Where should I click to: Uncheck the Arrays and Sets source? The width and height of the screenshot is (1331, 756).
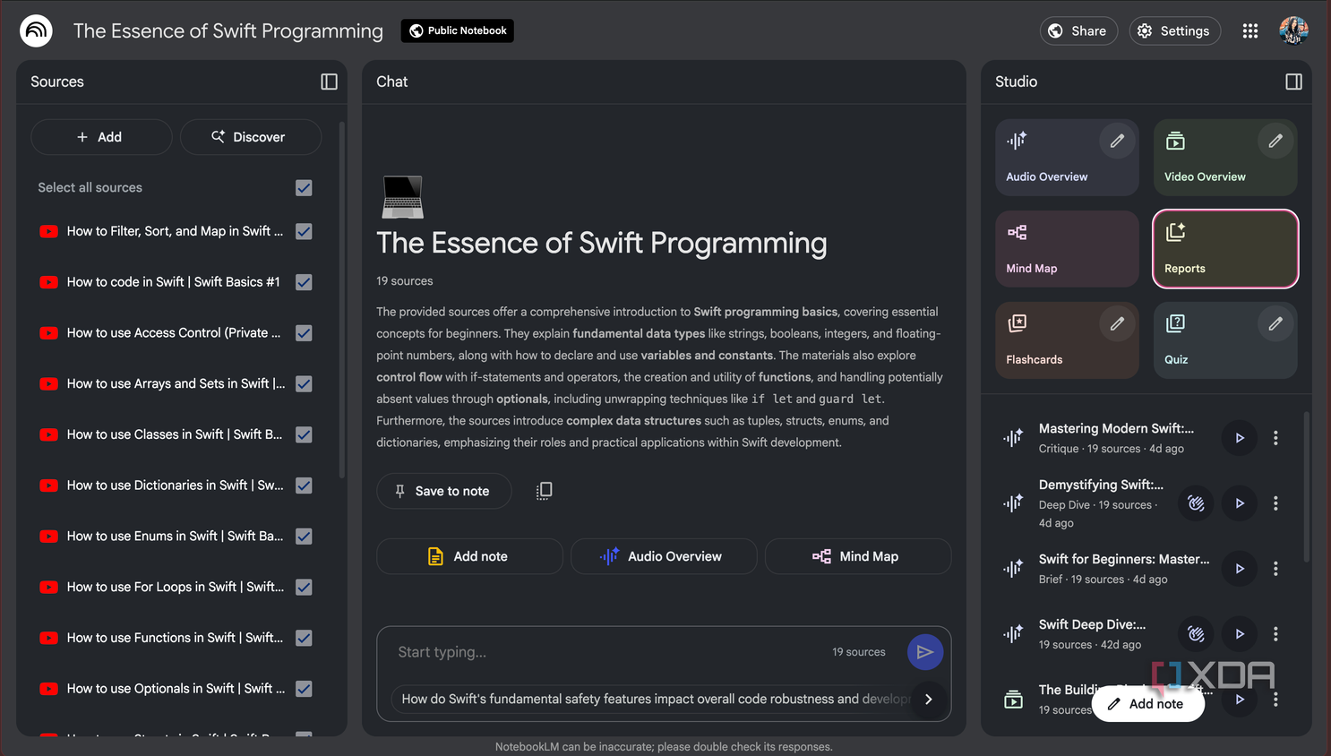tap(305, 384)
